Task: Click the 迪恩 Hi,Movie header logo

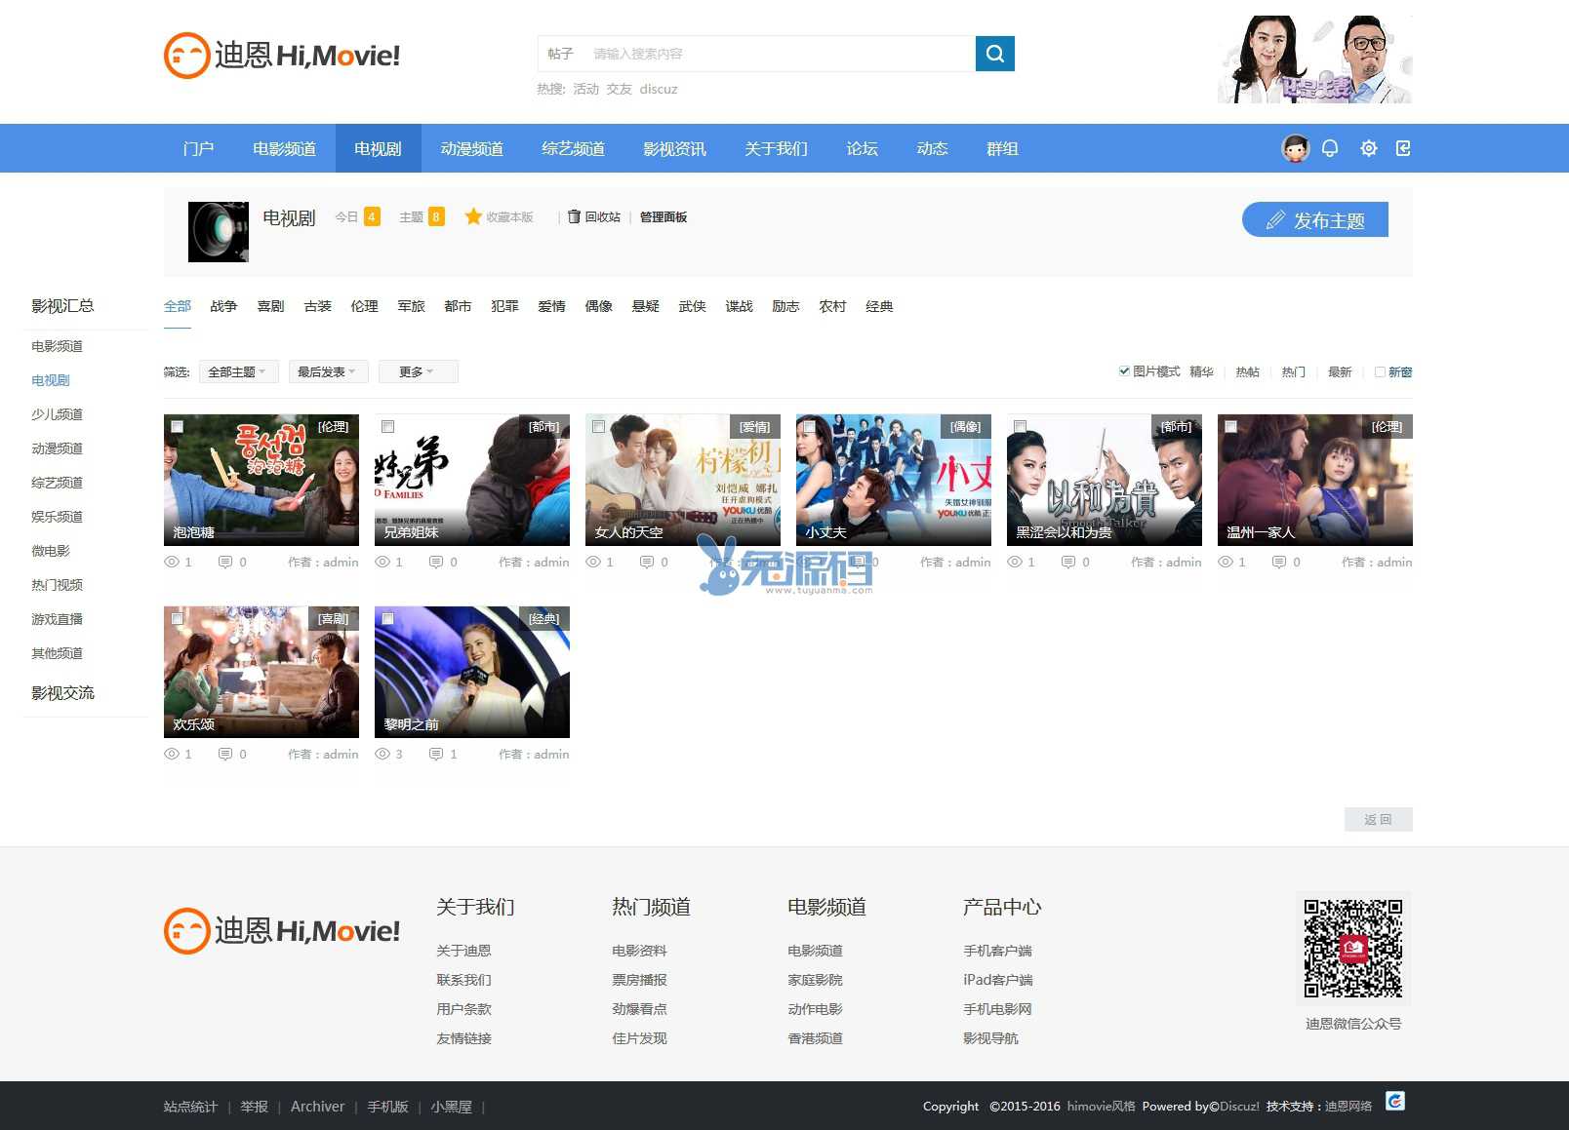Action: (282, 56)
